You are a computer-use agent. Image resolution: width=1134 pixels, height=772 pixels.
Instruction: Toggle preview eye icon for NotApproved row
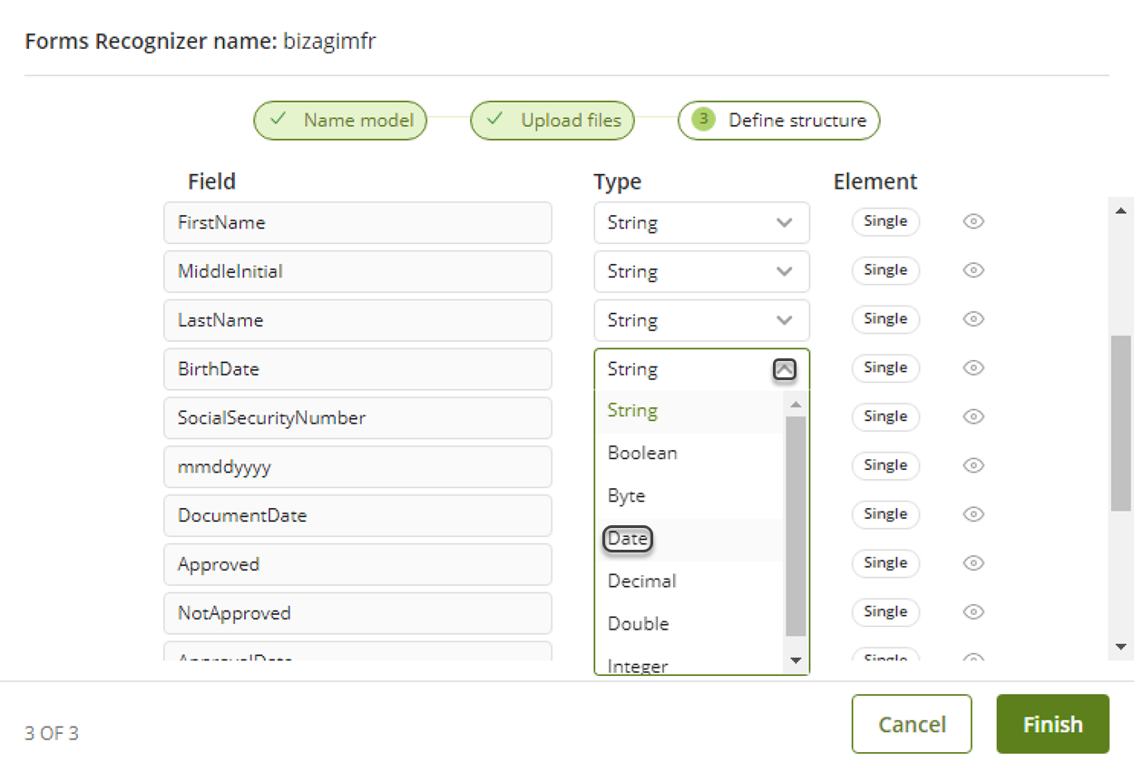pyautogui.click(x=973, y=612)
